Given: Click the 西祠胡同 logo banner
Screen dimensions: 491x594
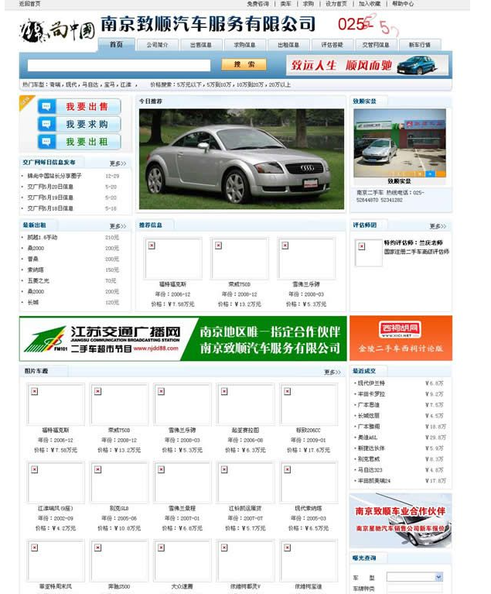Looking at the screenshot, I should (x=401, y=338).
